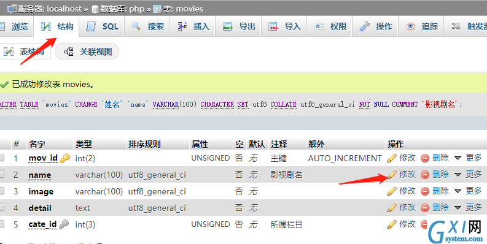This screenshot has height=244, width=487.
Task: Open the 导入 (Import) tab
Action: click(284, 26)
